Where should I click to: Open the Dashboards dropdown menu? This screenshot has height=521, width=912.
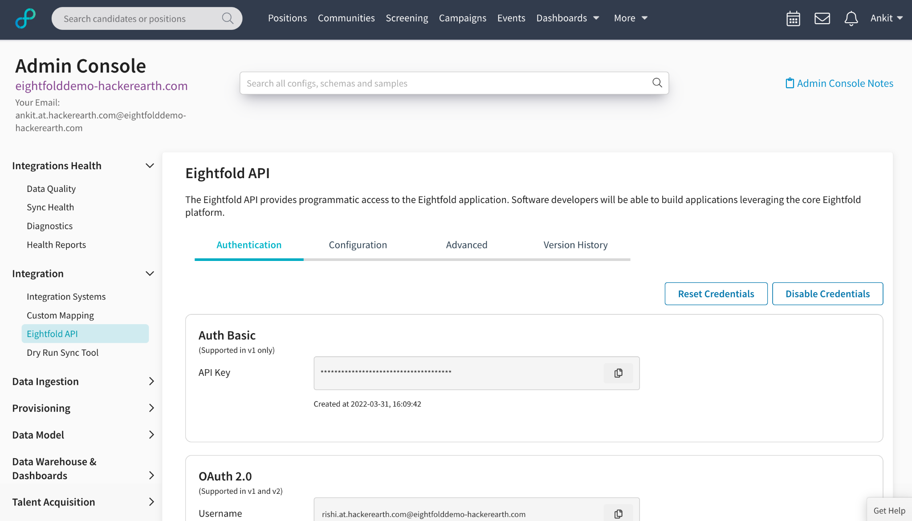(568, 18)
